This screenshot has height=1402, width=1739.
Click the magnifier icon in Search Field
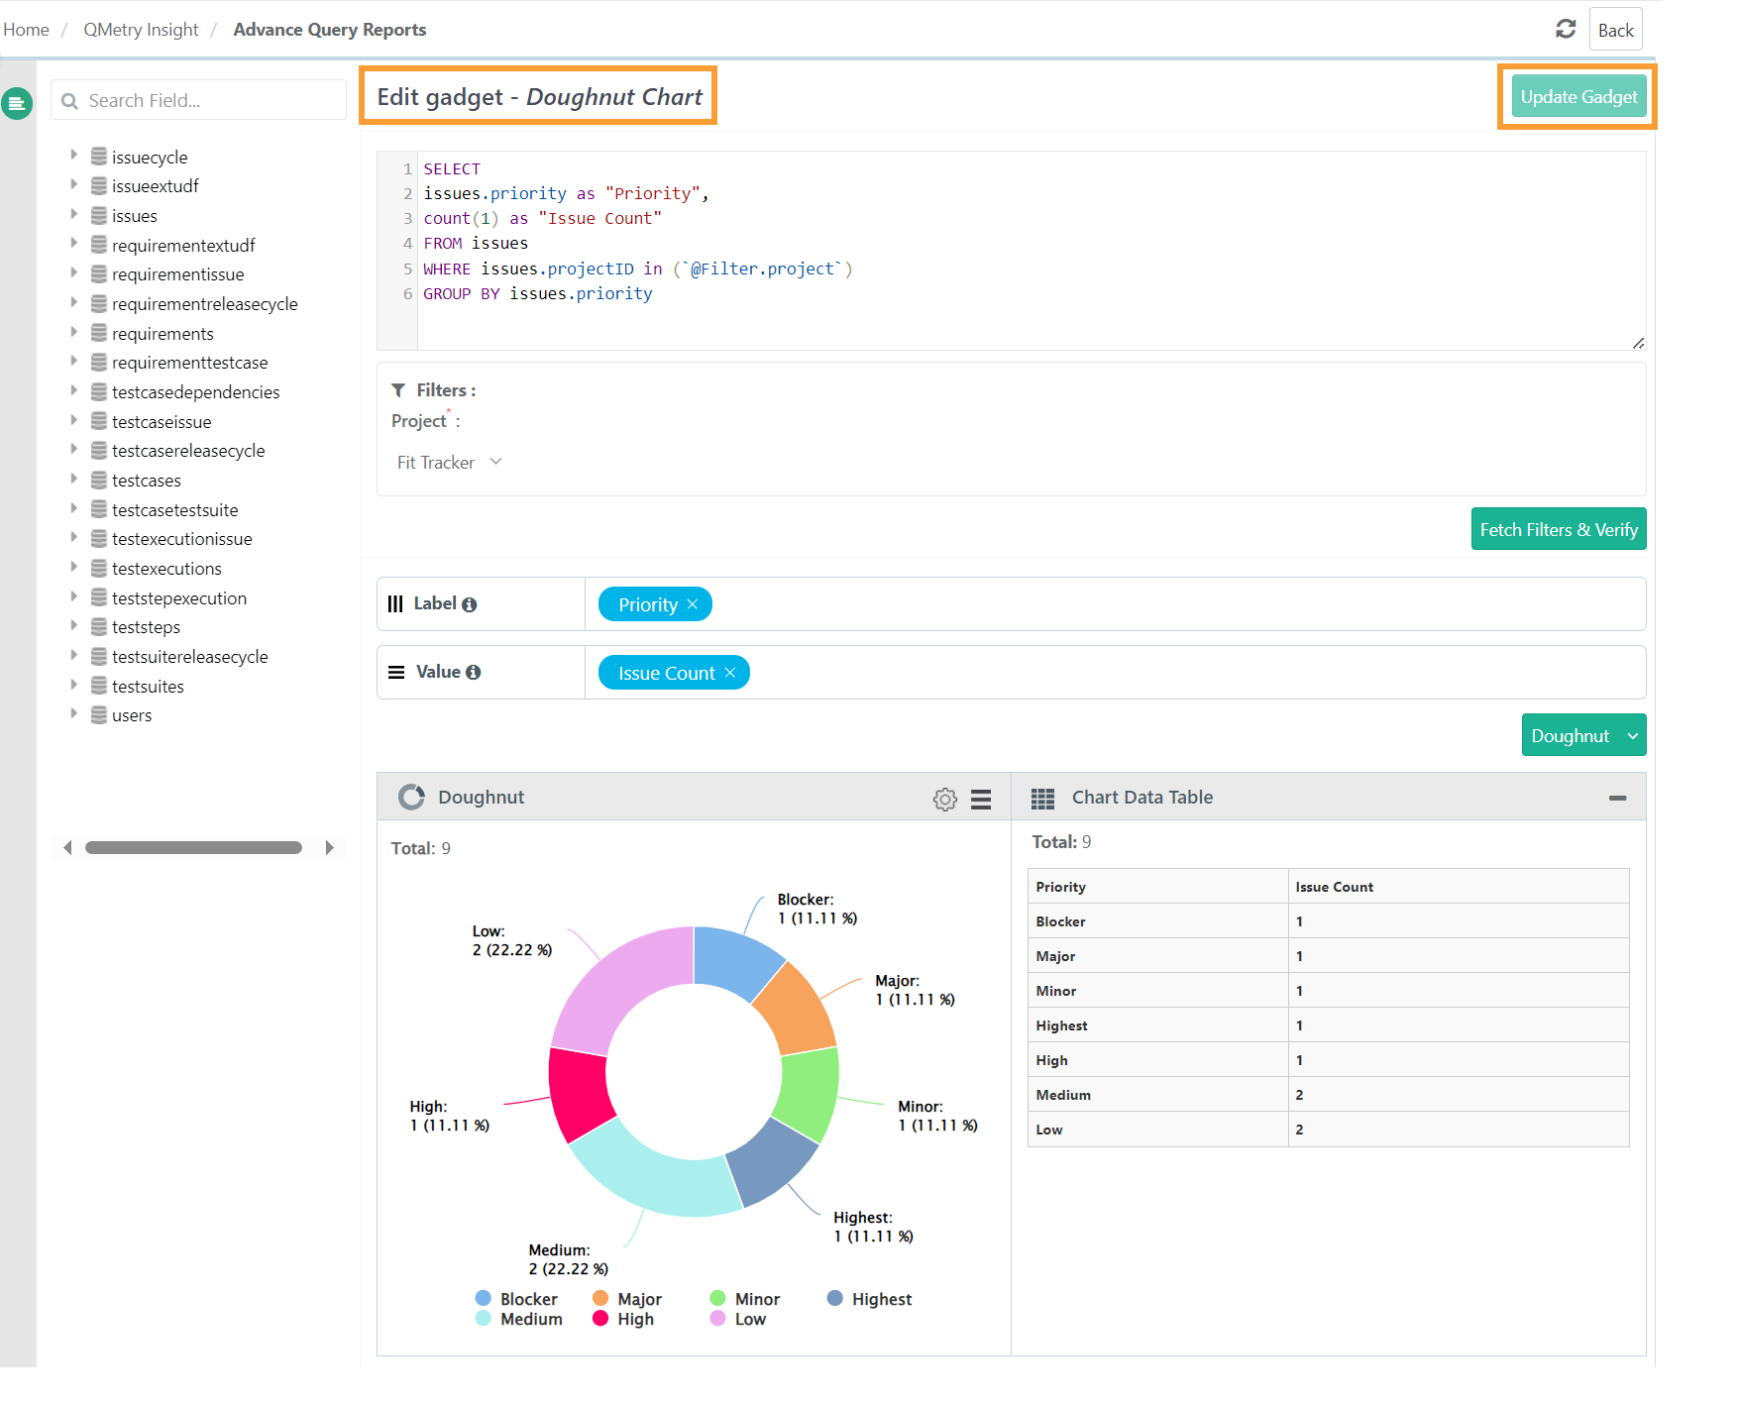tap(68, 100)
